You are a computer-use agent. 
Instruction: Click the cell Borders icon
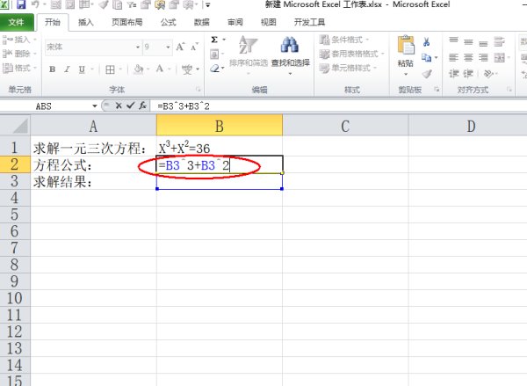pos(110,69)
